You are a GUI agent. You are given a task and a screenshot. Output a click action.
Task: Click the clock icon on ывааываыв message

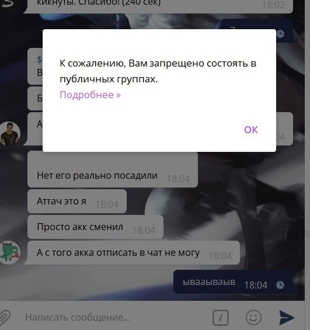280,285
